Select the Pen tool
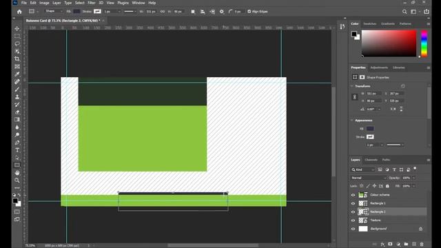441x248 pixels. click(17, 143)
